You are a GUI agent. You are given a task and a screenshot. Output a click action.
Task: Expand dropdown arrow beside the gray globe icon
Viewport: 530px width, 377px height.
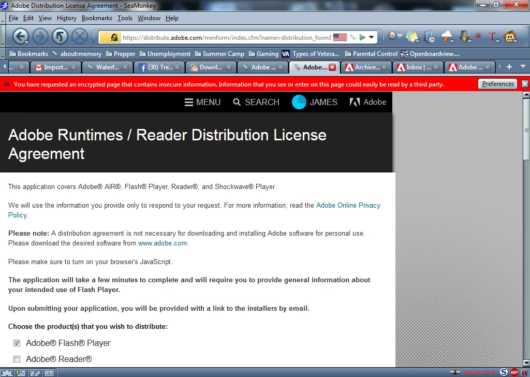click(x=400, y=36)
